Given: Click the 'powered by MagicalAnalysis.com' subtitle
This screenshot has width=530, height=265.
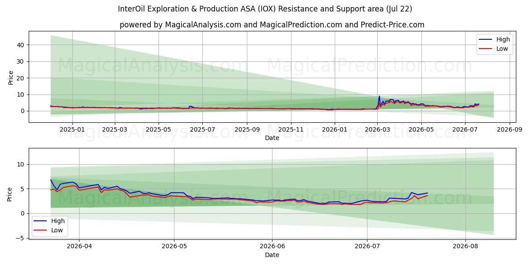Looking at the screenshot, I should coord(272,25).
